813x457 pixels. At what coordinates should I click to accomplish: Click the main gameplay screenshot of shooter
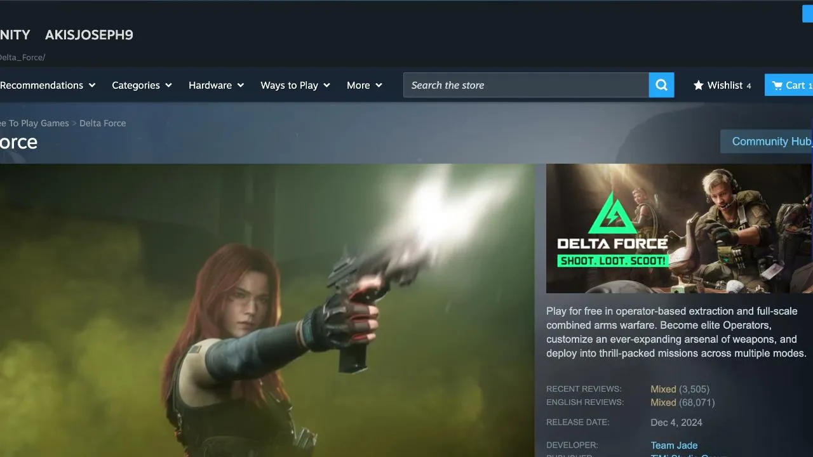267,310
